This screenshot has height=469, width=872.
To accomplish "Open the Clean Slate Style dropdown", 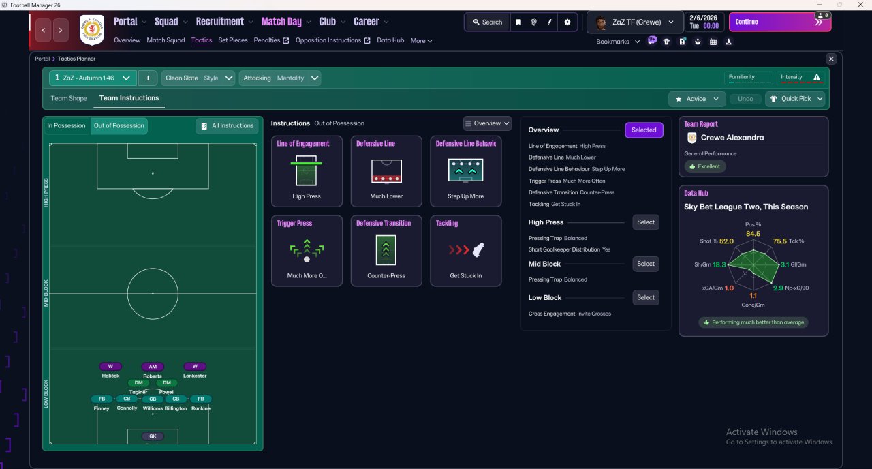I will pos(199,78).
